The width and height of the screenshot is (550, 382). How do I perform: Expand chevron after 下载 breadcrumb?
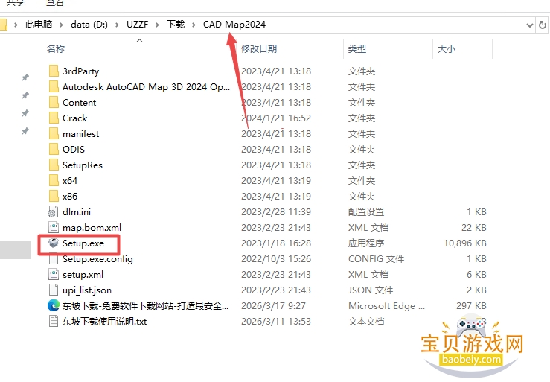[x=194, y=25]
